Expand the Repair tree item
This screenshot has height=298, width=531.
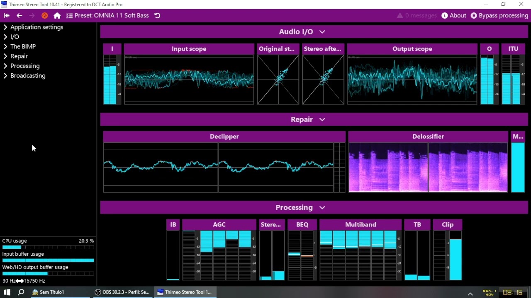[15, 56]
